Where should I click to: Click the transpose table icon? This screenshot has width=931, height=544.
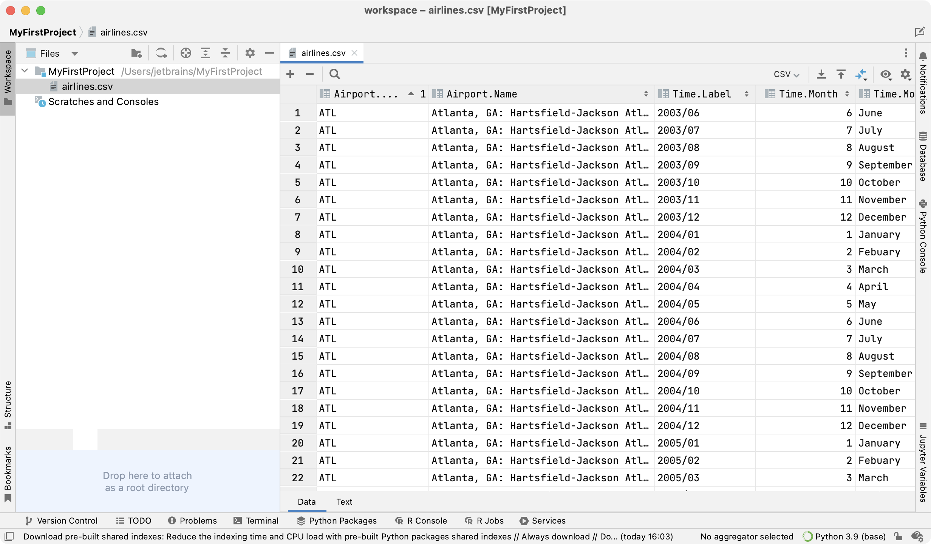[861, 74]
